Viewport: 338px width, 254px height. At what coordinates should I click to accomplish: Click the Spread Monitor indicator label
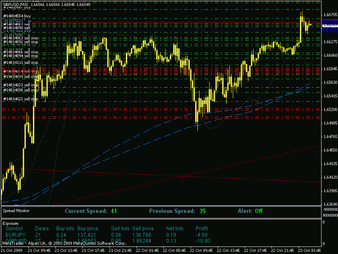tap(16, 211)
